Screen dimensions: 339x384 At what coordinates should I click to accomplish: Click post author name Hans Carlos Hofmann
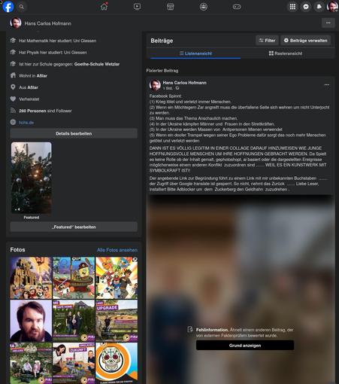[x=185, y=83]
